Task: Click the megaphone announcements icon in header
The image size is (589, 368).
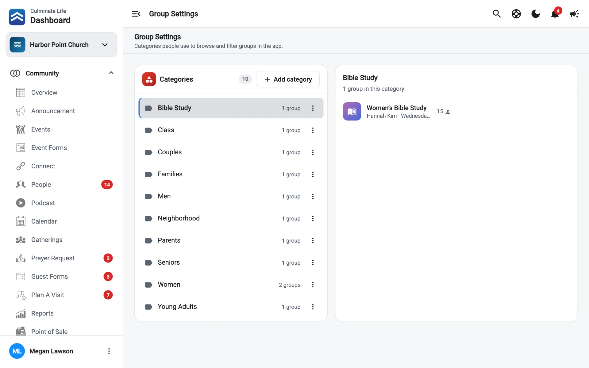Action: pyautogui.click(x=574, y=14)
